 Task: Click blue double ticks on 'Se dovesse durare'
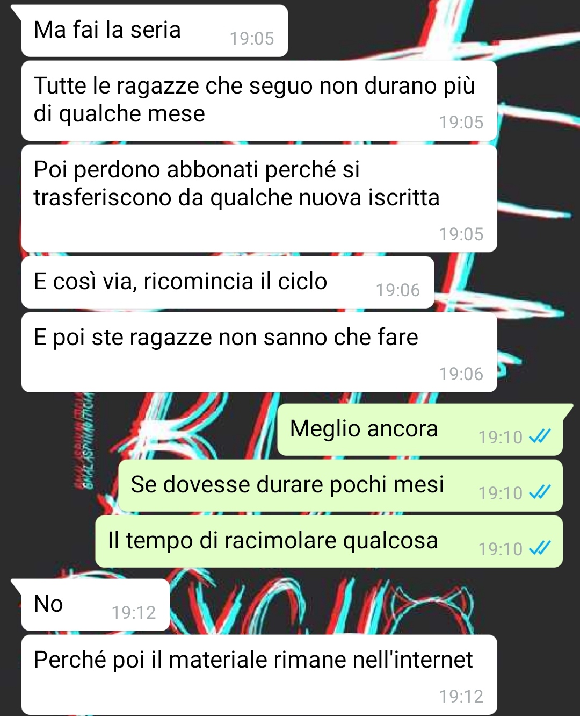coord(540,492)
